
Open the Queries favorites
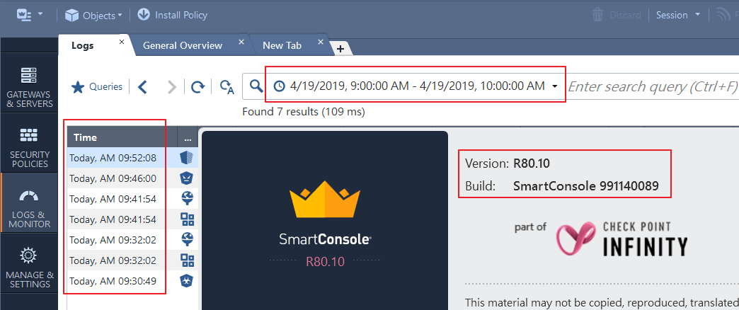96,86
